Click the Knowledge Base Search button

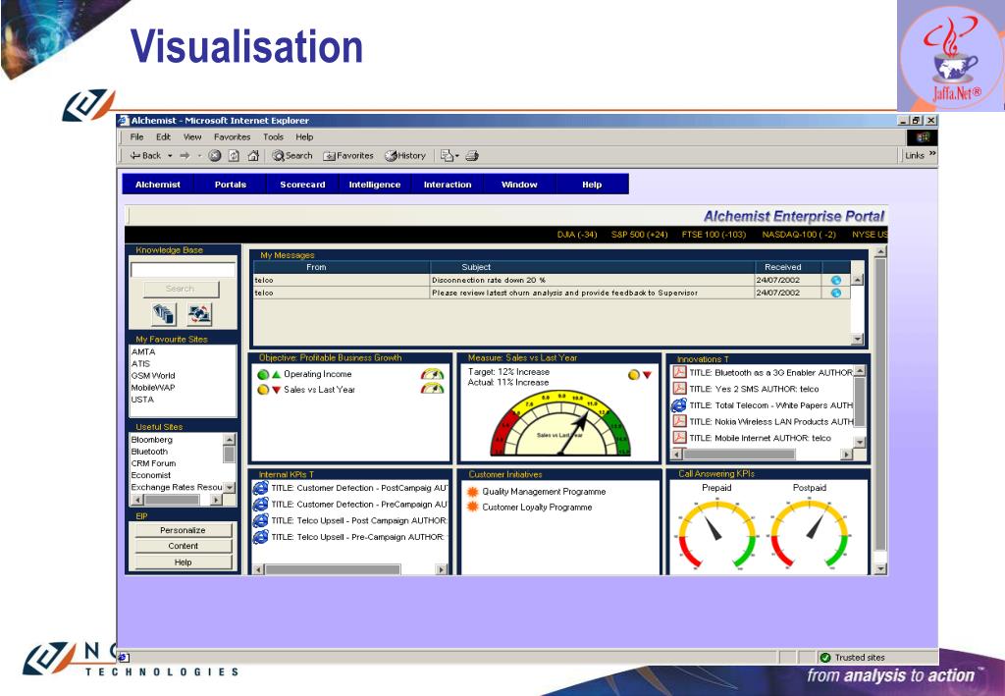[x=181, y=289]
